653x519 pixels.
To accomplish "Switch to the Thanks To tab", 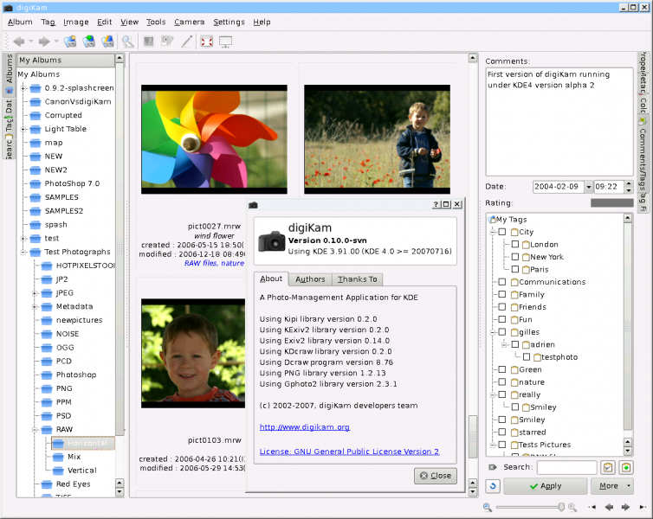I will 358,279.
